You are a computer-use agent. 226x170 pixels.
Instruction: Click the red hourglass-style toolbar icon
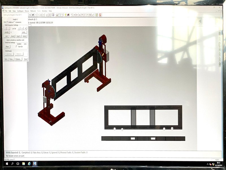(100, 15)
